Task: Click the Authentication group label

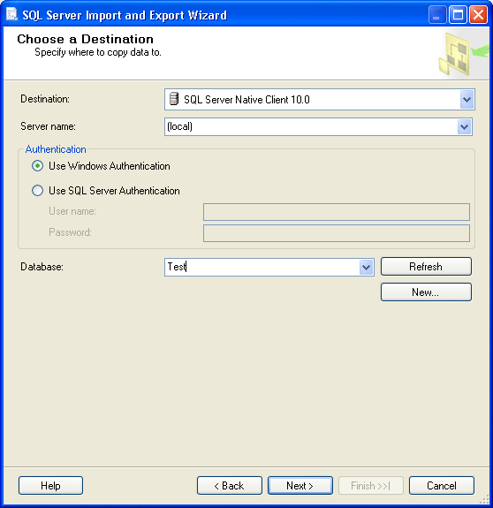Action: point(56,149)
